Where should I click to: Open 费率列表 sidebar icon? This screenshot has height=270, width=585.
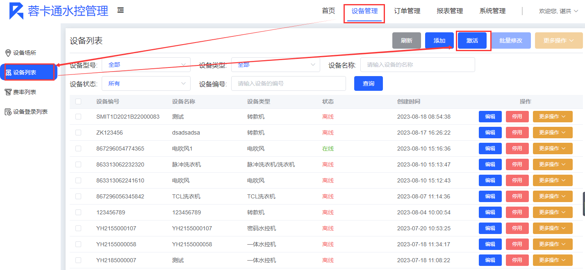pyautogui.click(x=8, y=92)
